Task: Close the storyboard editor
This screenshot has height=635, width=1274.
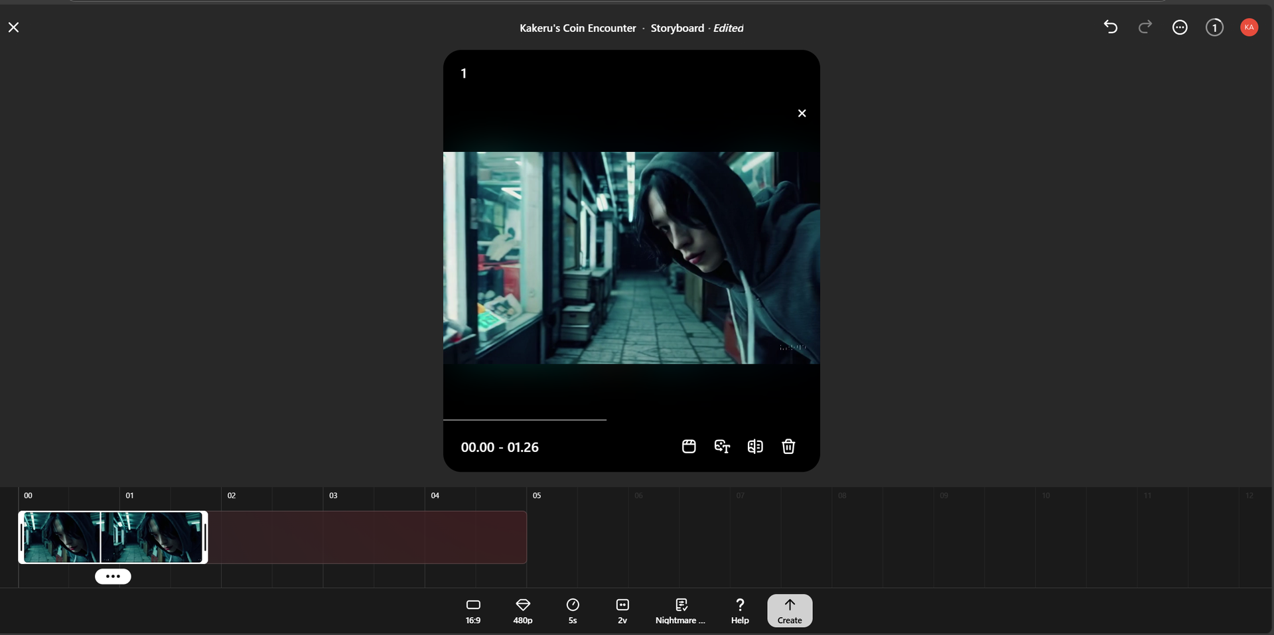Action: point(14,27)
